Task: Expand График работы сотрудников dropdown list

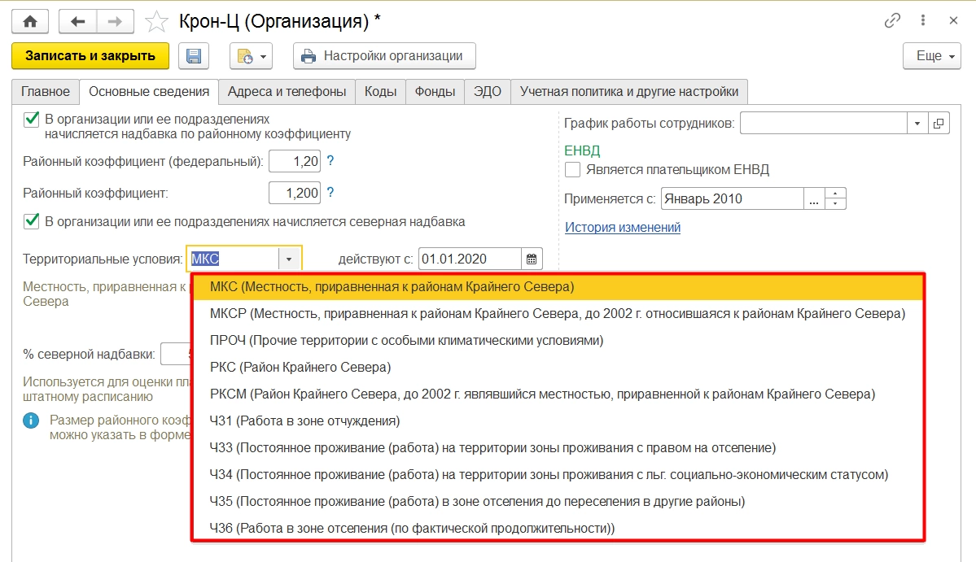Action: [917, 123]
